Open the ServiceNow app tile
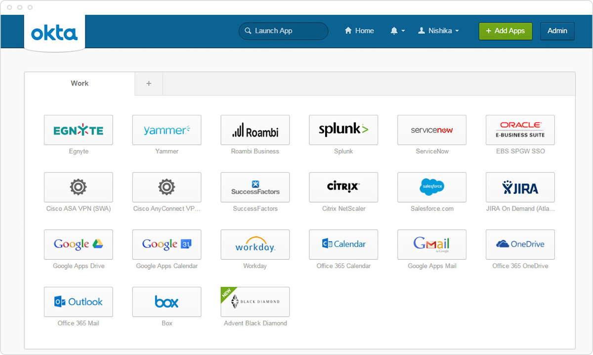 (432, 130)
